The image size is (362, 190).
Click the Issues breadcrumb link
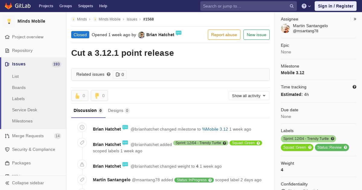click(132, 19)
